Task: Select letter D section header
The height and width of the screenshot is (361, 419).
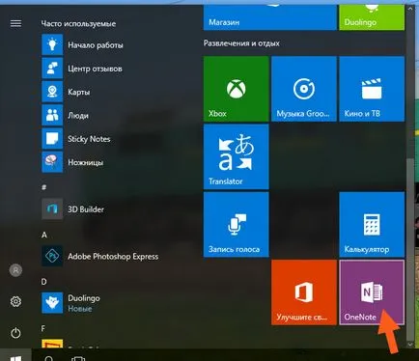Action: tap(44, 282)
